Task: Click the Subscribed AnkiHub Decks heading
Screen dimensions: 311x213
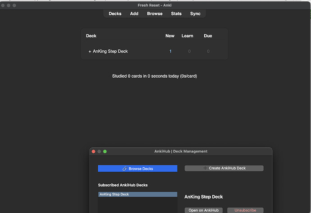Action: point(123,185)
